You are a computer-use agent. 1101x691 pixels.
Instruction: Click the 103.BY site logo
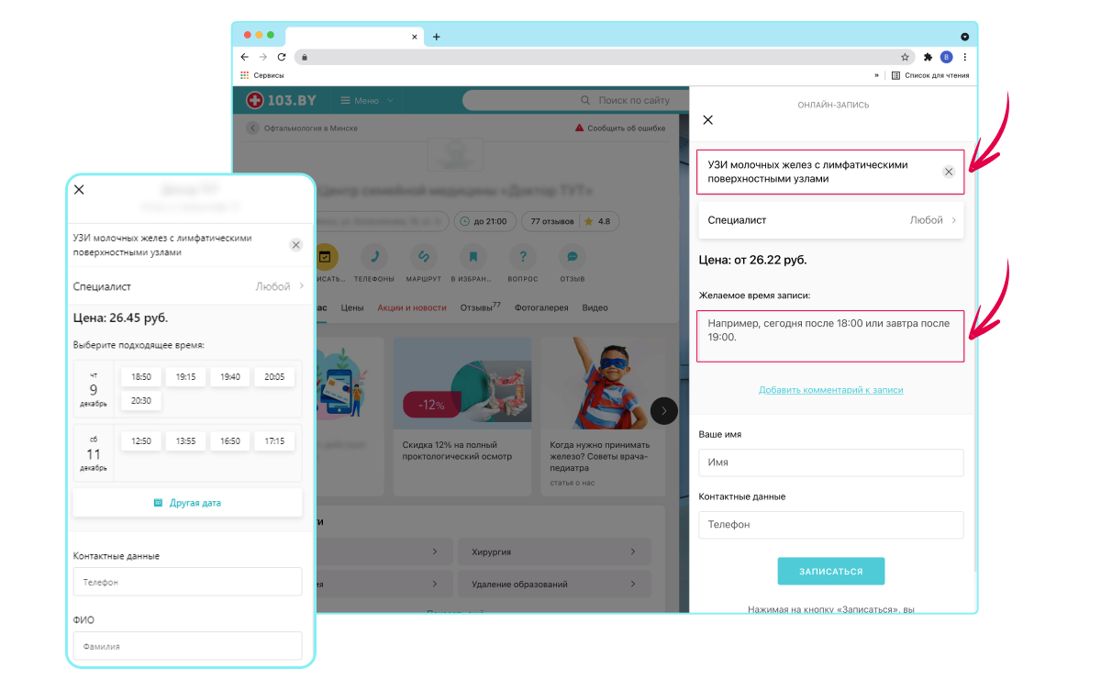tap(281, 100)
